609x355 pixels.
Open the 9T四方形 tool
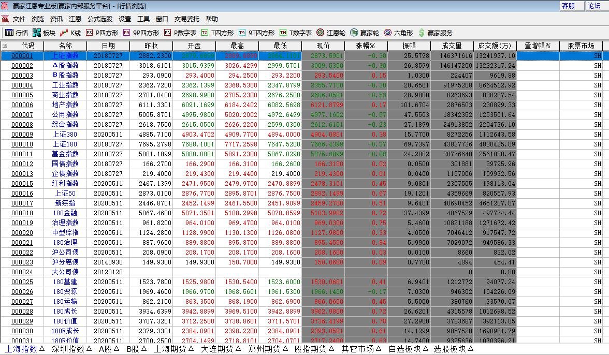(x=256, y=33)
